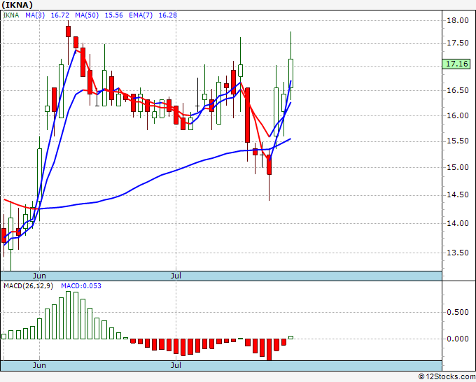This screenshot has width=476, height=382.
Task: Click the deepest red MACD histogram bar
Action: pos(269,350)
